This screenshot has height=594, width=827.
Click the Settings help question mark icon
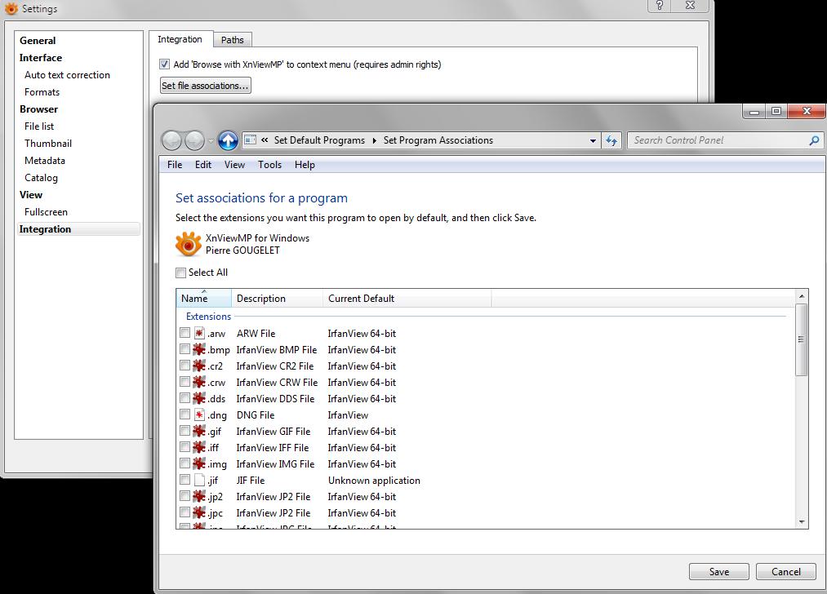point(660,5)
